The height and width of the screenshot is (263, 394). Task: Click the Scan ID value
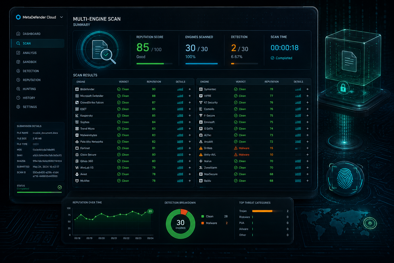[45, 174]
